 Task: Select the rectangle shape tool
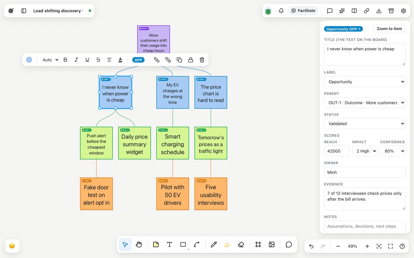[x=183, y=245]
